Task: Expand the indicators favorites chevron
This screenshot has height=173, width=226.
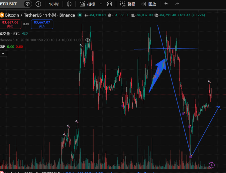Action: coord(101,4)
